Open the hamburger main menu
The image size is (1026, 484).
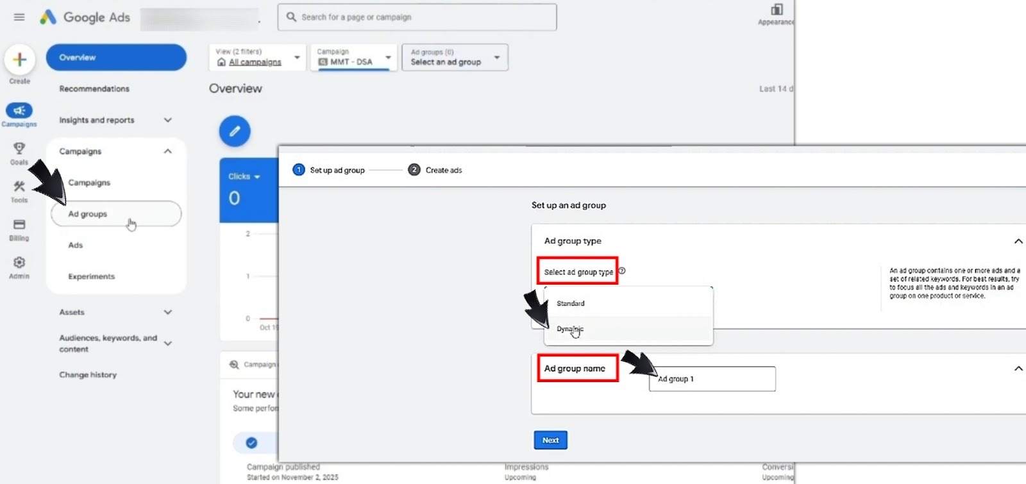point(19,17)
